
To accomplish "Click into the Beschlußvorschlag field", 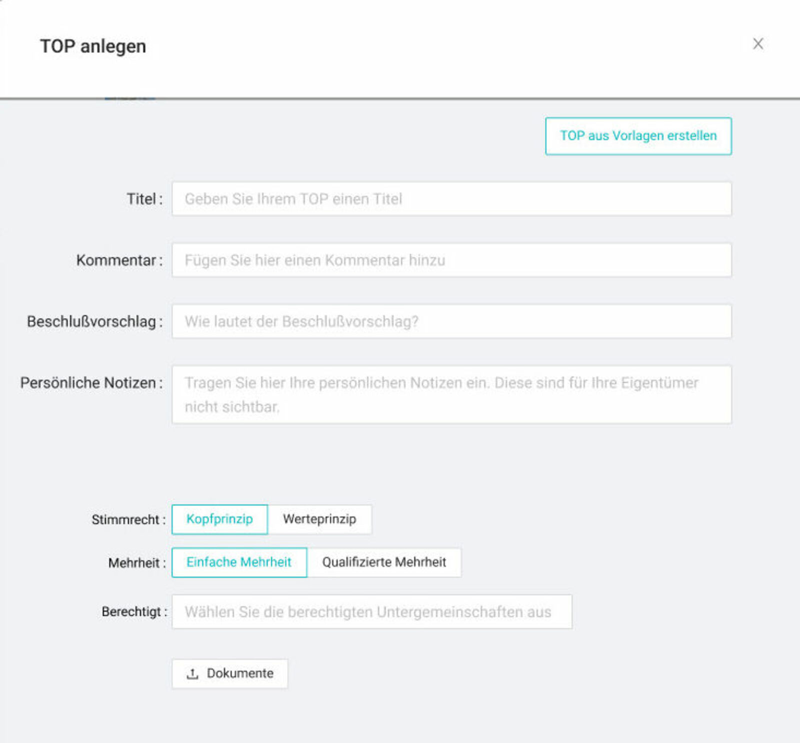I will coord(452,321).
